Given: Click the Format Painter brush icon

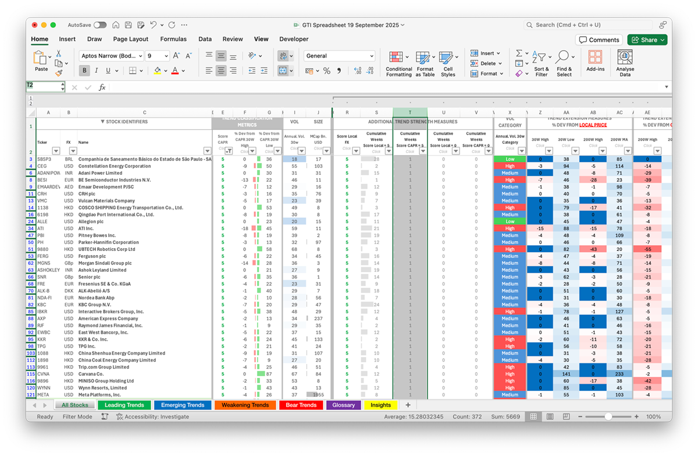Looking at the screenshot, I should click(58, 73).
